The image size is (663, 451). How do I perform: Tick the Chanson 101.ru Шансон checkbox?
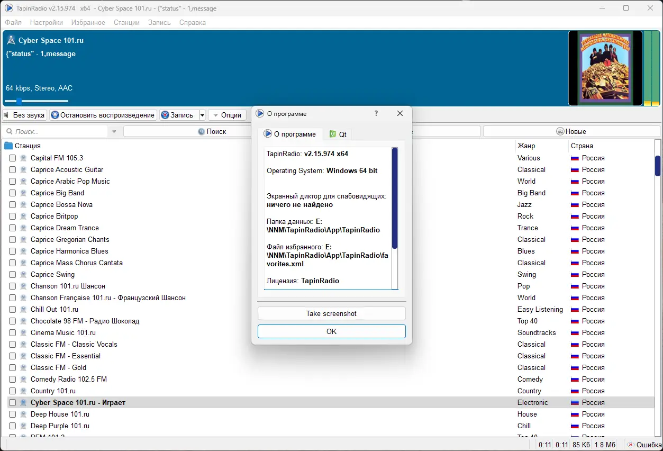click(12, 286)
